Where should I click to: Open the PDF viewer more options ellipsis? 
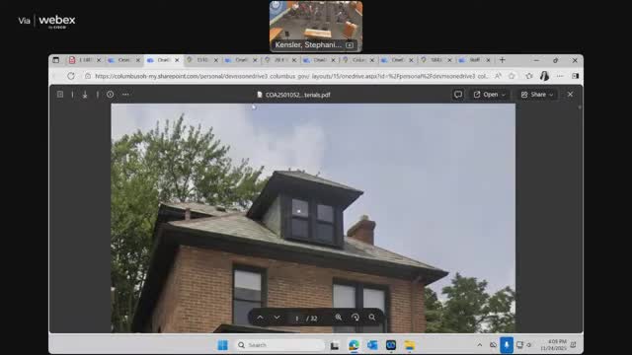tap(125, 95)
